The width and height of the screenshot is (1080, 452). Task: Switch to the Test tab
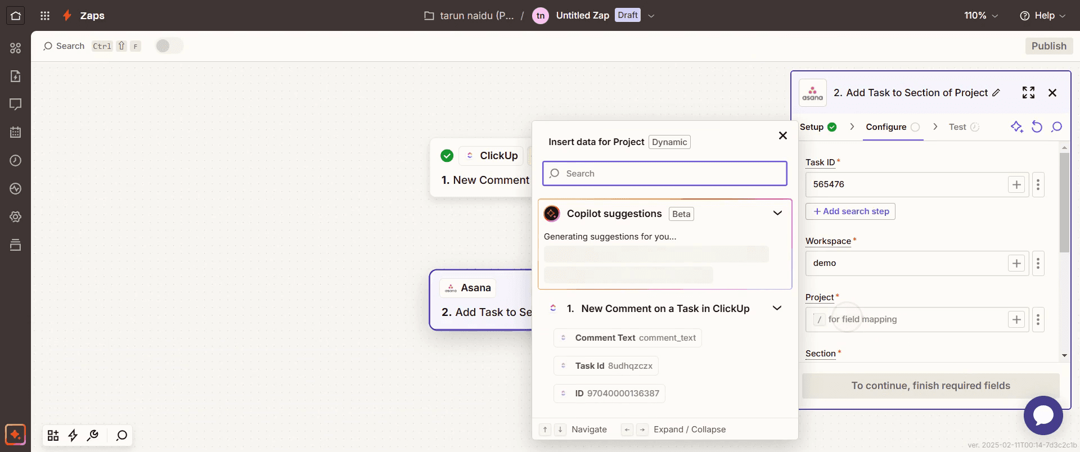[964, 127]
